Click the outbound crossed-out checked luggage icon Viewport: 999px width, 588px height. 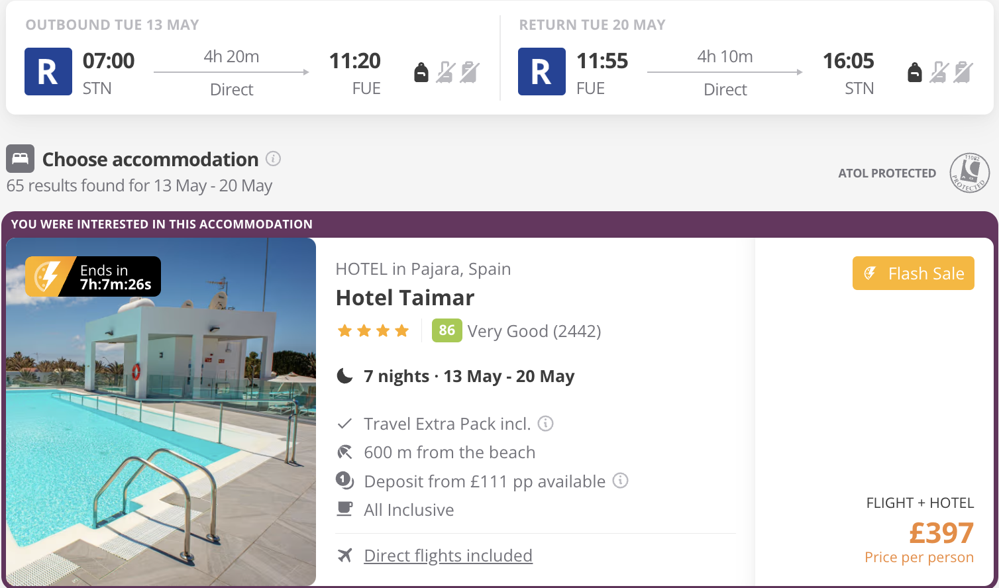point(470,72)
